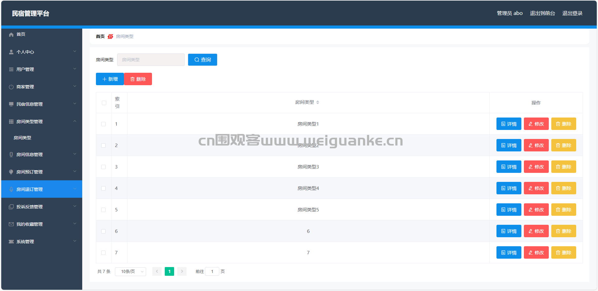Open 详情 for 房间类型2 row

coord(509,145)
